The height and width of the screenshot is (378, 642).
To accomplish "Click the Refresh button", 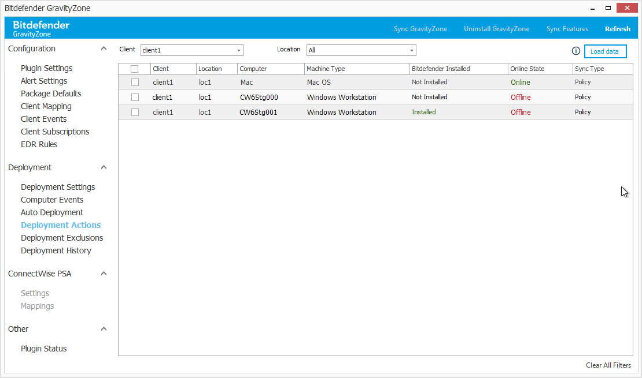I will (x=617, y=28).
